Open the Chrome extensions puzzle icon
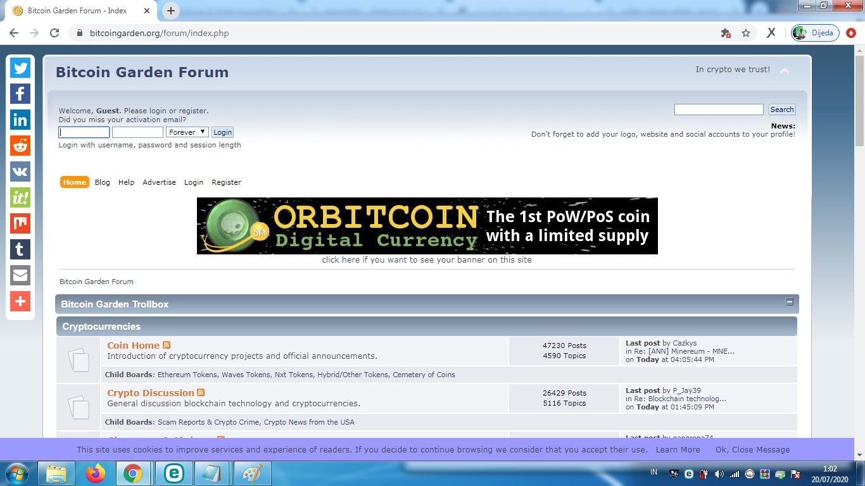 726,33
